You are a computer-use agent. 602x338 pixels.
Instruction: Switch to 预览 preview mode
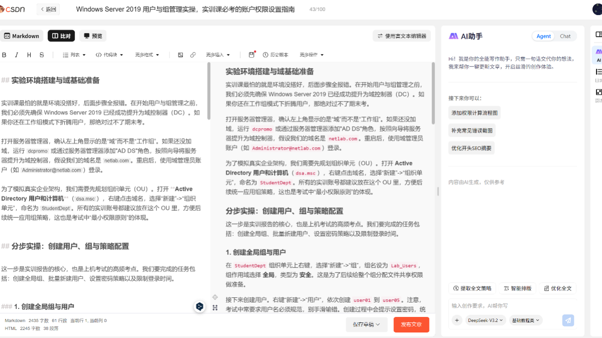[93, 36]
